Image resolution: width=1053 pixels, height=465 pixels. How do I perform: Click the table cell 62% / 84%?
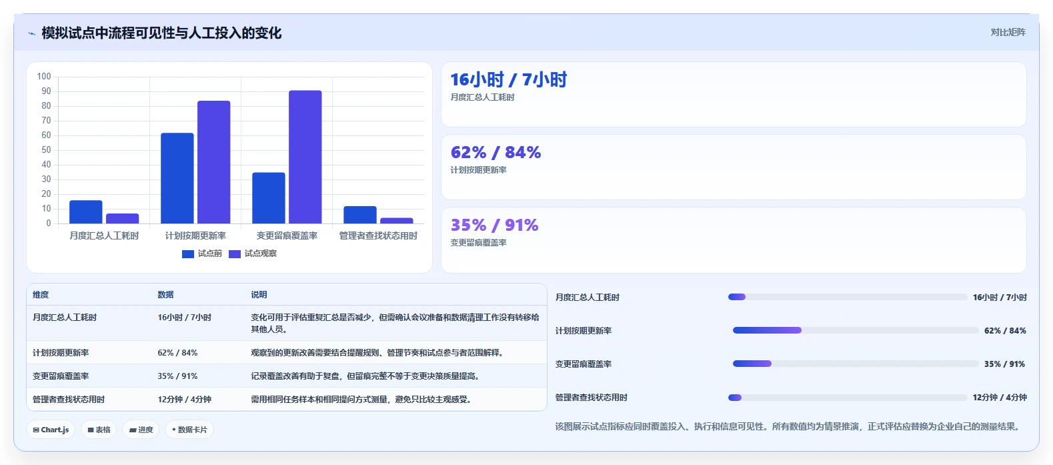[x=177, y=353]
